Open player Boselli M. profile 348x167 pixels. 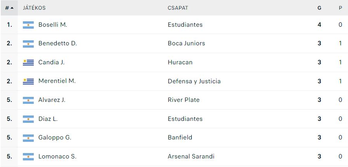pos(53,25)
